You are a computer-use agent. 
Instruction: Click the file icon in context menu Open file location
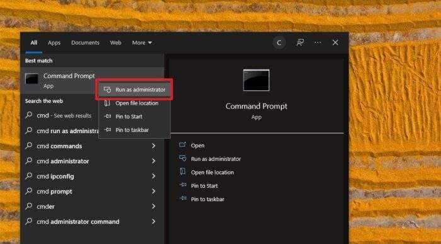[x=107, y=103]
